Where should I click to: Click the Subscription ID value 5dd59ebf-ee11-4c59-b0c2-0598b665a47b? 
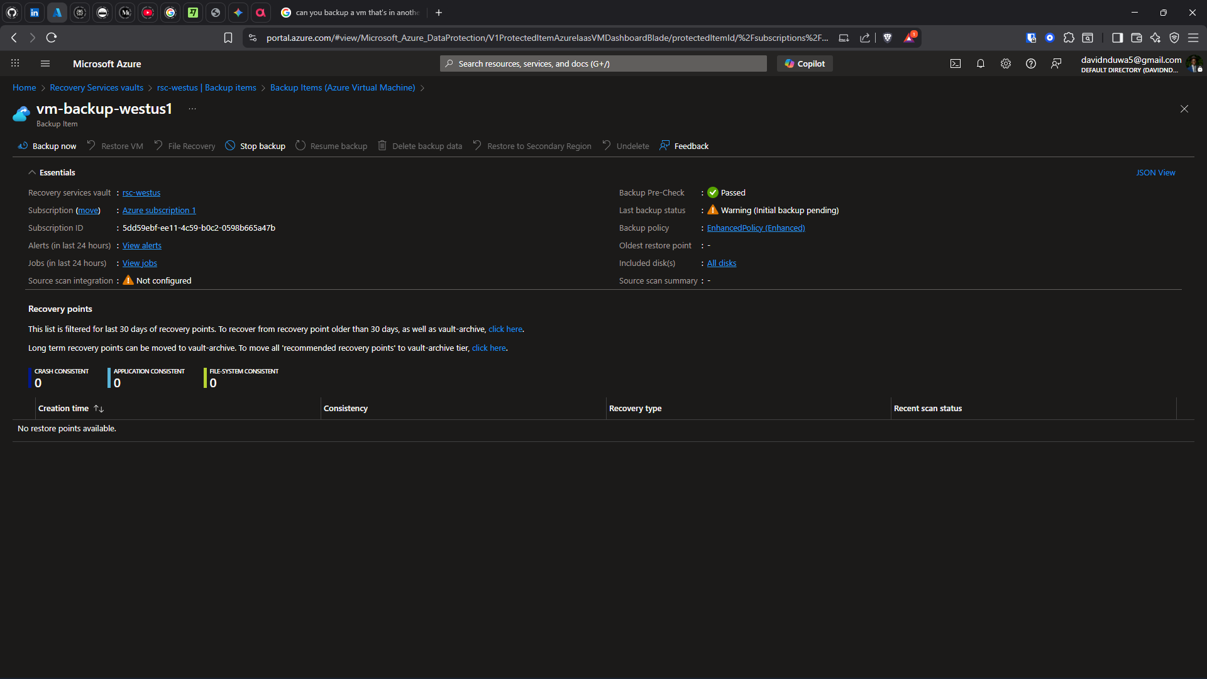coord(199,228)
